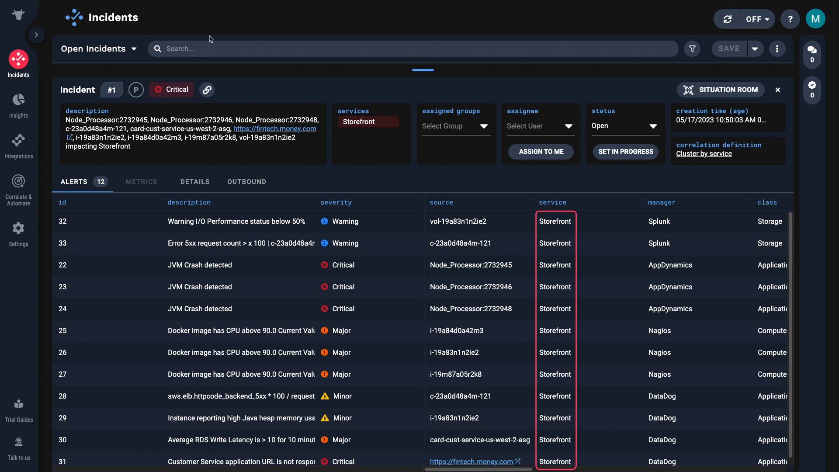
Task: Switch to the METRICS tab
Action: (x=141, y=181)
